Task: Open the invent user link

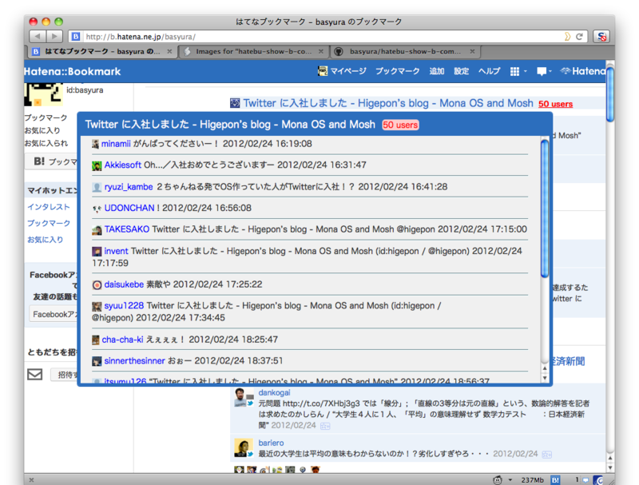Action: click(x=116, y=251)
